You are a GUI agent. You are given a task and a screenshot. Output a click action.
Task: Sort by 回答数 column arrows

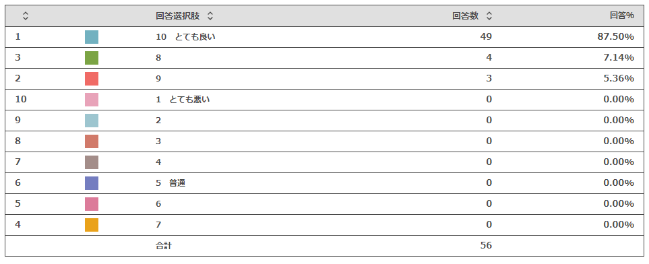489,16
